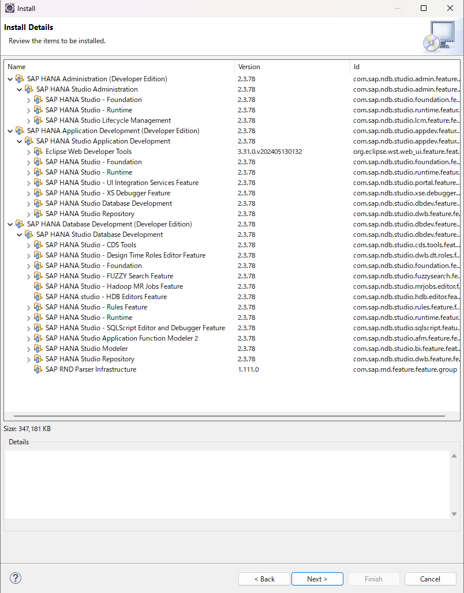Select the com.sap.ndb.studio.portal.feature Id cell
Image resolution: width=464 pixels, height=593 pixels.
click(x=406, y=183)
